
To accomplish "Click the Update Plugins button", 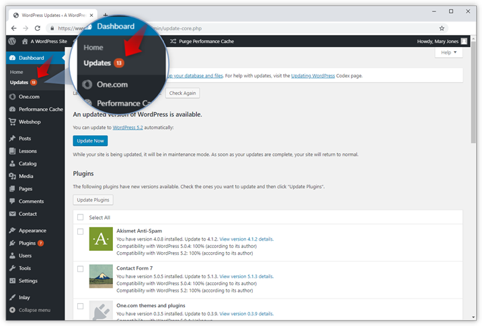I will [x=93, y=200].
